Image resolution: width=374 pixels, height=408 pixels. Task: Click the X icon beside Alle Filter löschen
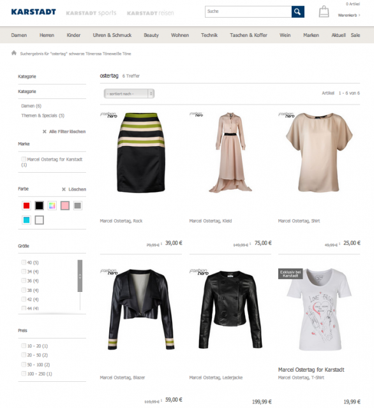(x=45, y=132)
